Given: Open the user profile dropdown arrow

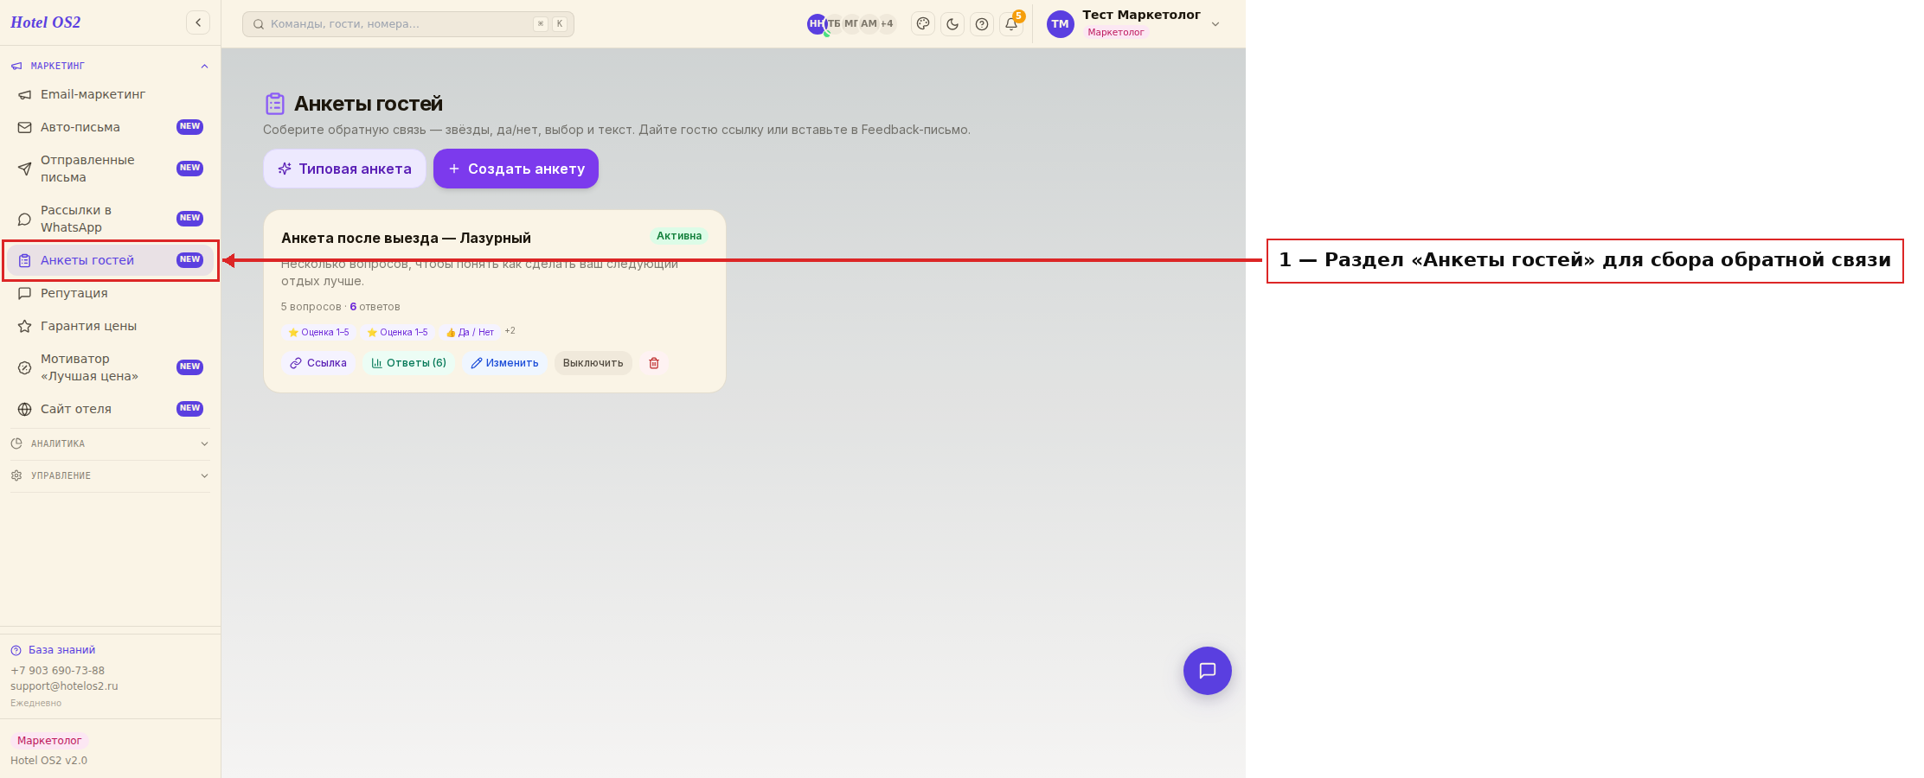Looking at the screenshot, I should tap(1215, 24).
